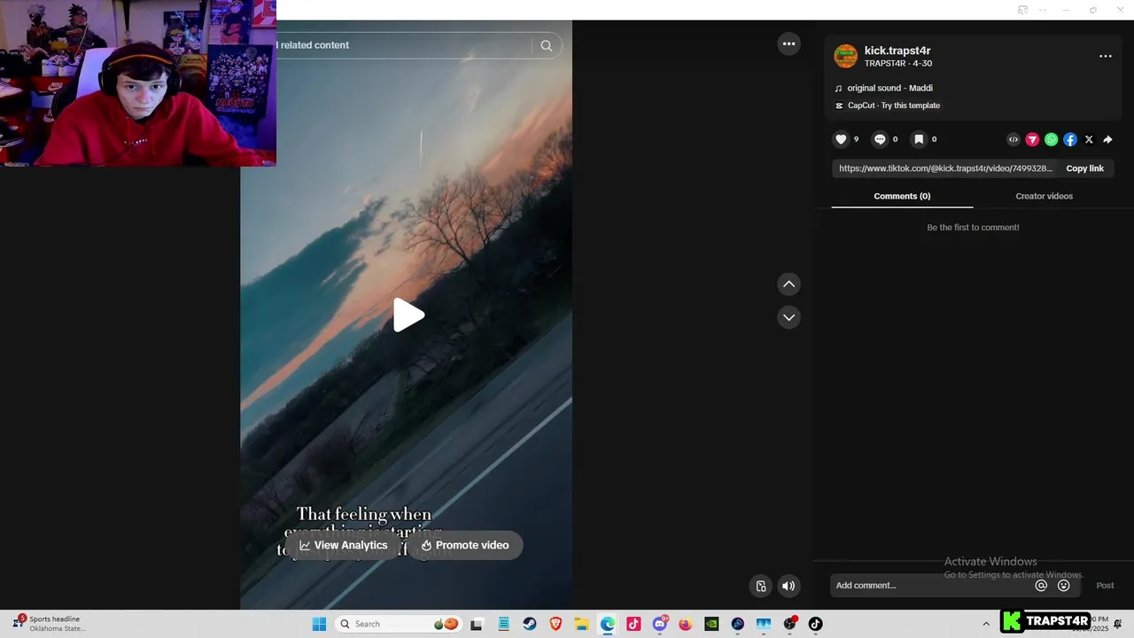
Task: Click Promote video
Action: pos(465,545)
